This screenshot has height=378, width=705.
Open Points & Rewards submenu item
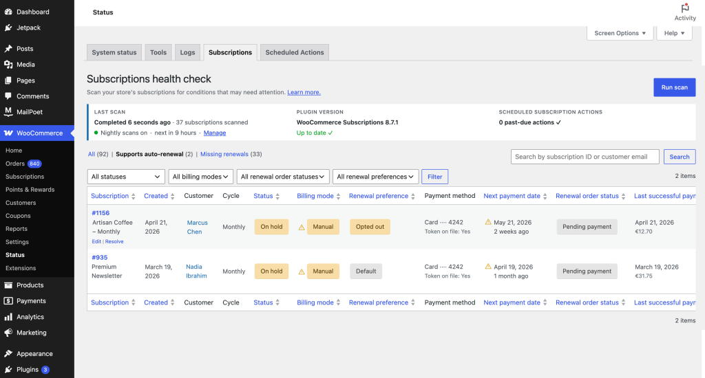pyautogui.click(x=30, y=190)
